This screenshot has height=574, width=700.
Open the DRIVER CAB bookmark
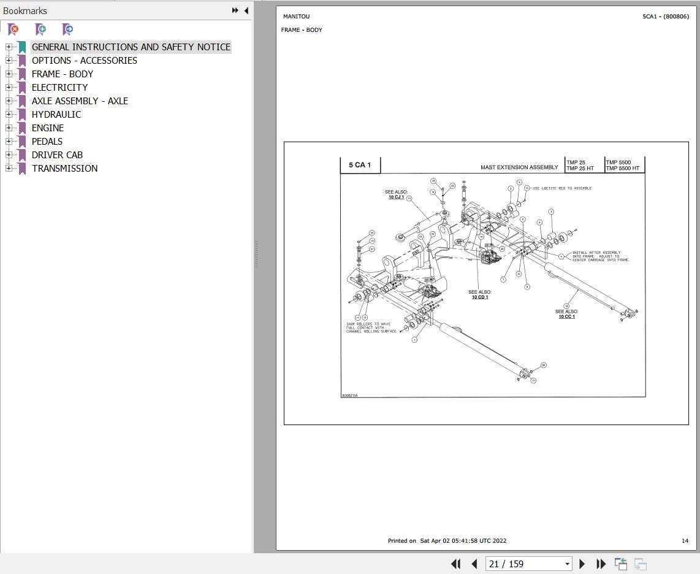[x=57, y=155]
